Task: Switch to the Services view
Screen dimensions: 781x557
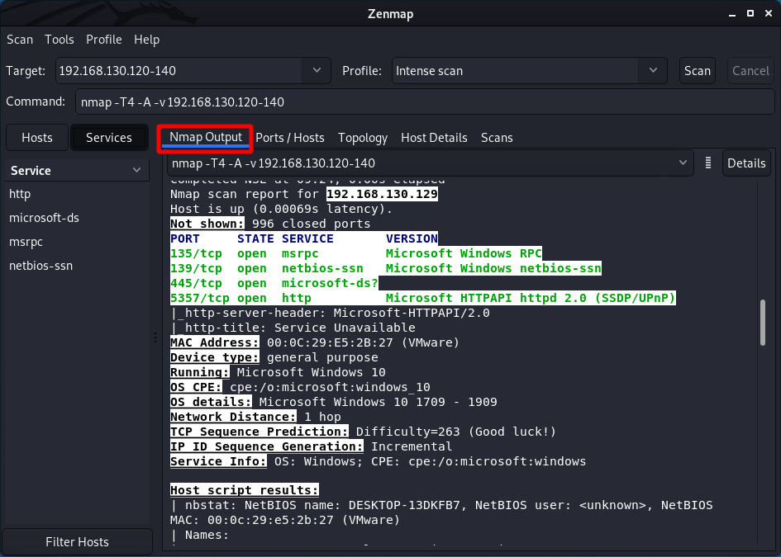Action: click(109, 137)
